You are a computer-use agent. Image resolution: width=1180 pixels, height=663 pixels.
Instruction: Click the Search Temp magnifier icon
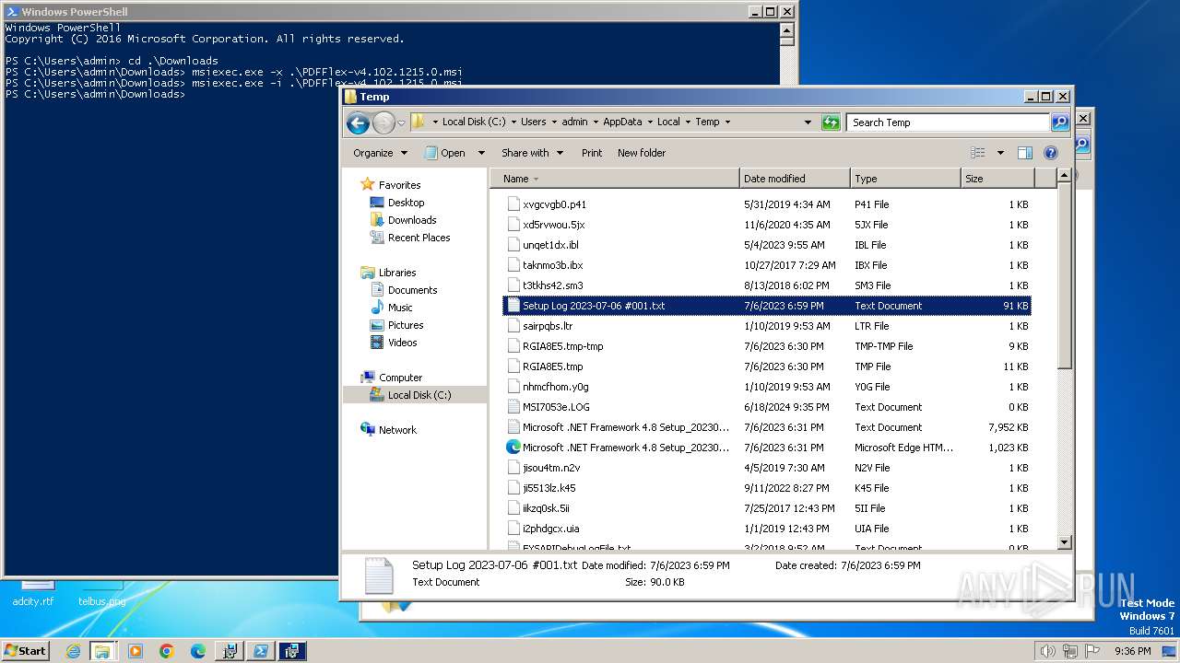(1060, 122)
